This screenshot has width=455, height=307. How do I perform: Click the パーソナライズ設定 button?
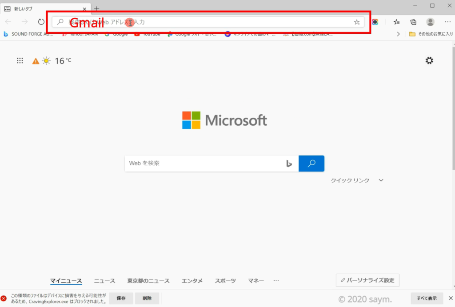(367, 280)
